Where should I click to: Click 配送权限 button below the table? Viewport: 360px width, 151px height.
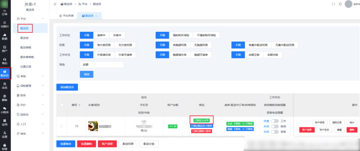(128, 144)
